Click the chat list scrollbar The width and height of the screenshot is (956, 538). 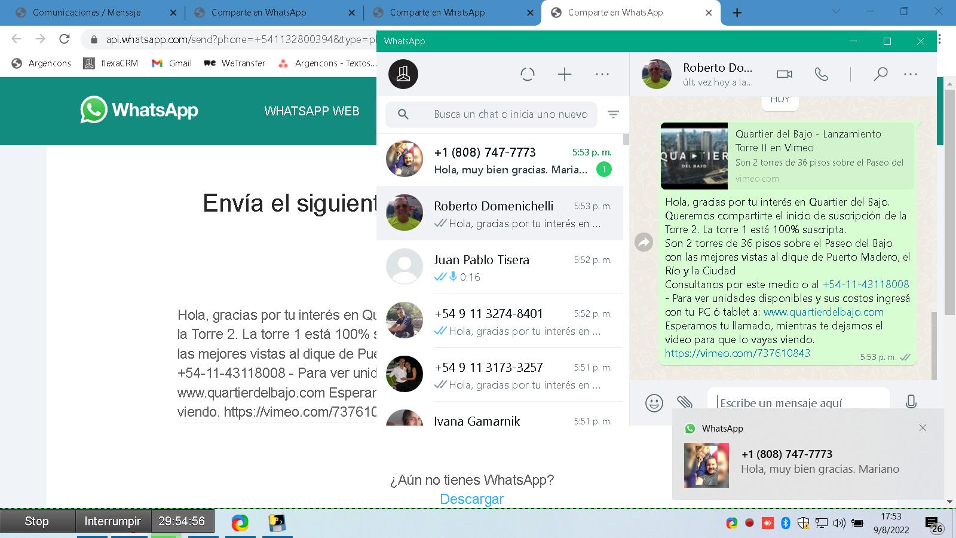coord(626,139)
